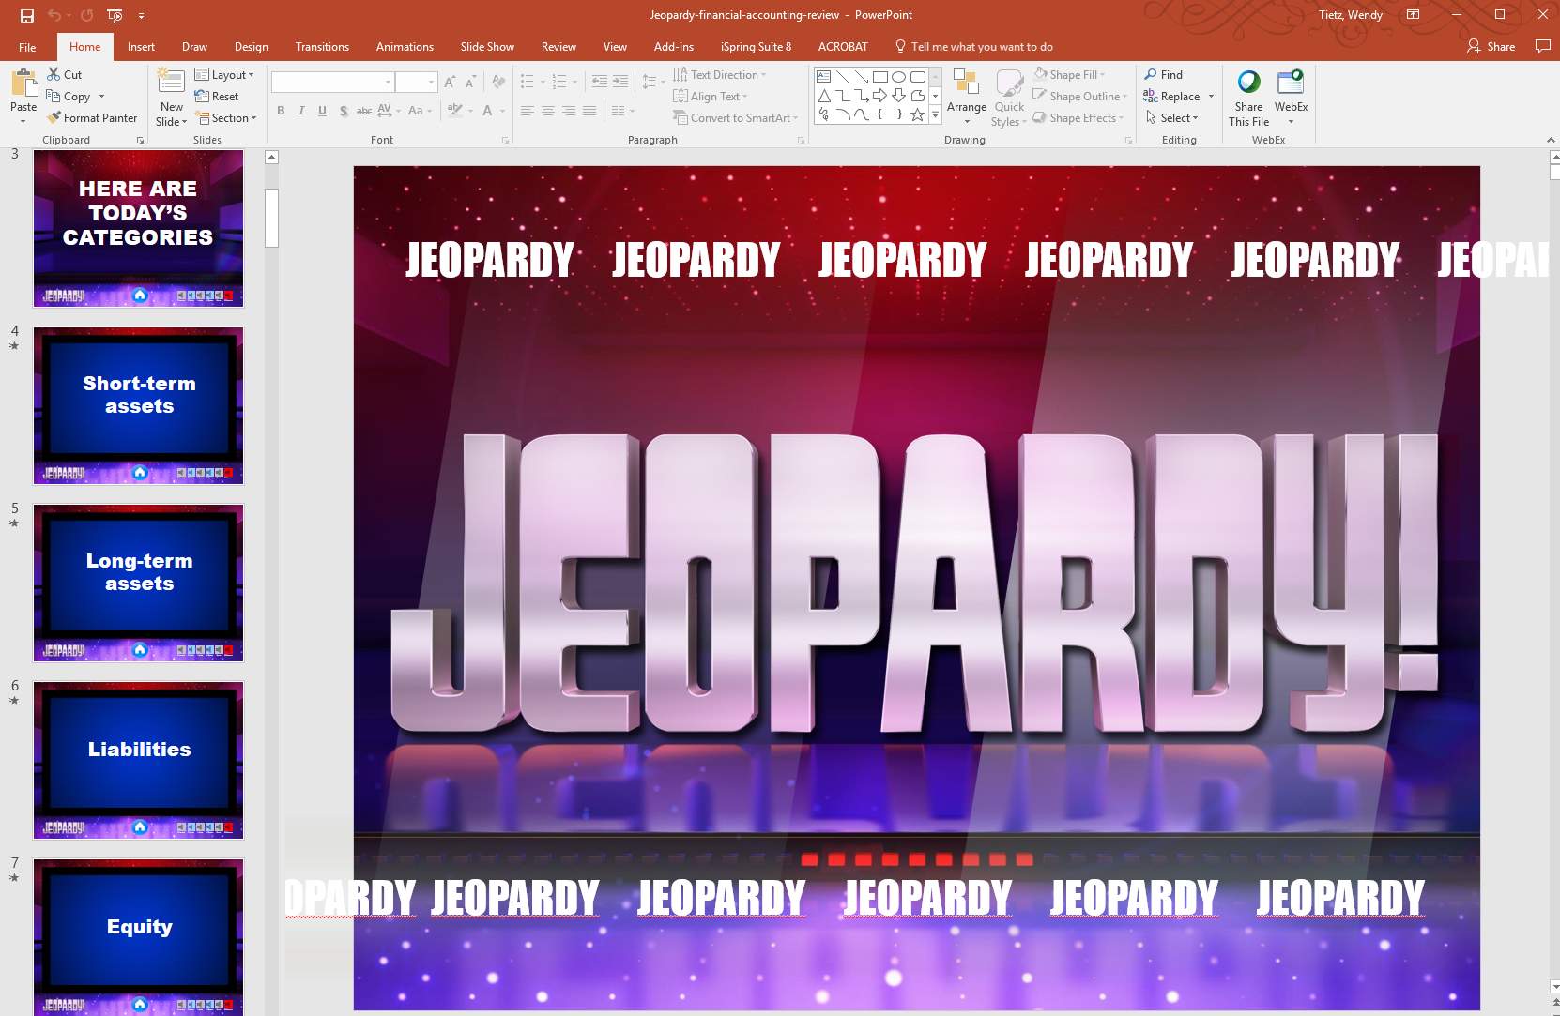Switch to the Transitions tab

point(322,47)
